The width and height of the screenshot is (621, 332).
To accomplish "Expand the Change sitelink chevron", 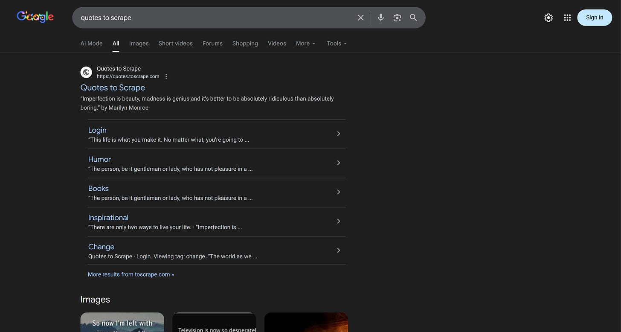I will click(x=338, y=250).
